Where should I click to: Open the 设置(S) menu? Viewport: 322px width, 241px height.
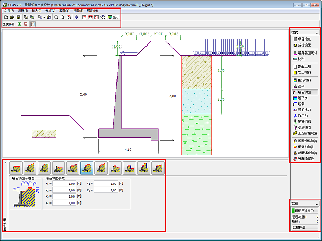coord(78,11)
